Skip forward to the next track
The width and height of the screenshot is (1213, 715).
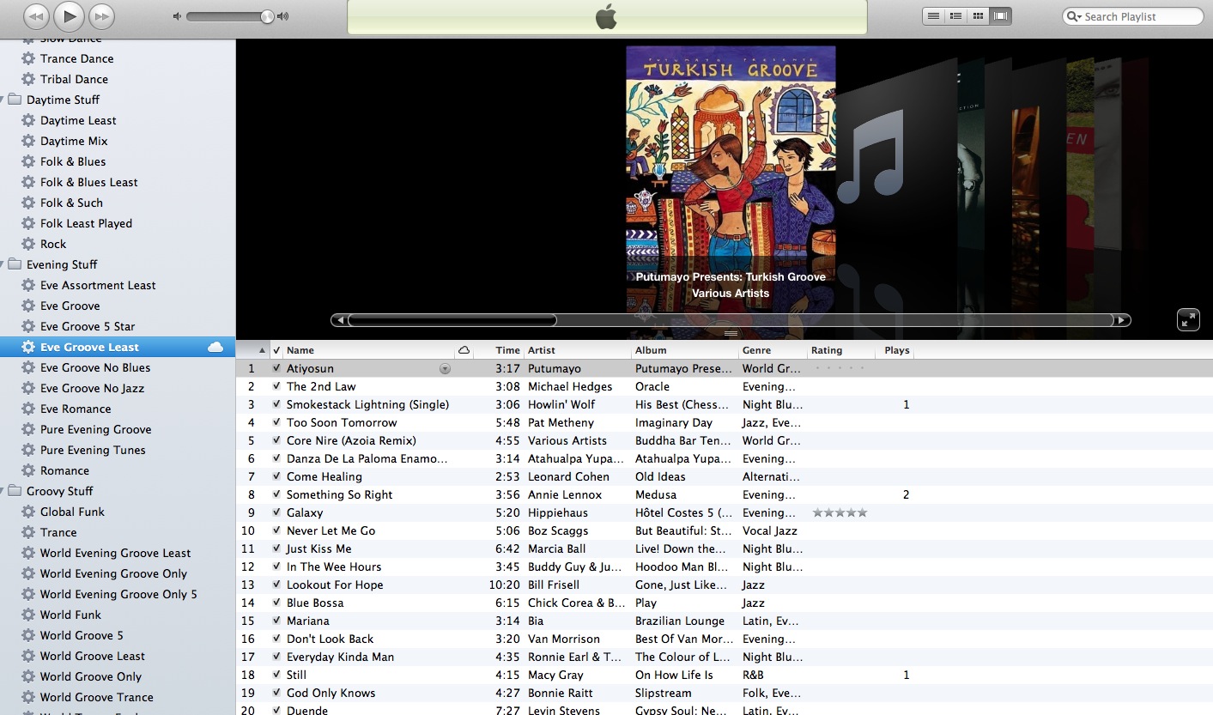click(101, 15)
